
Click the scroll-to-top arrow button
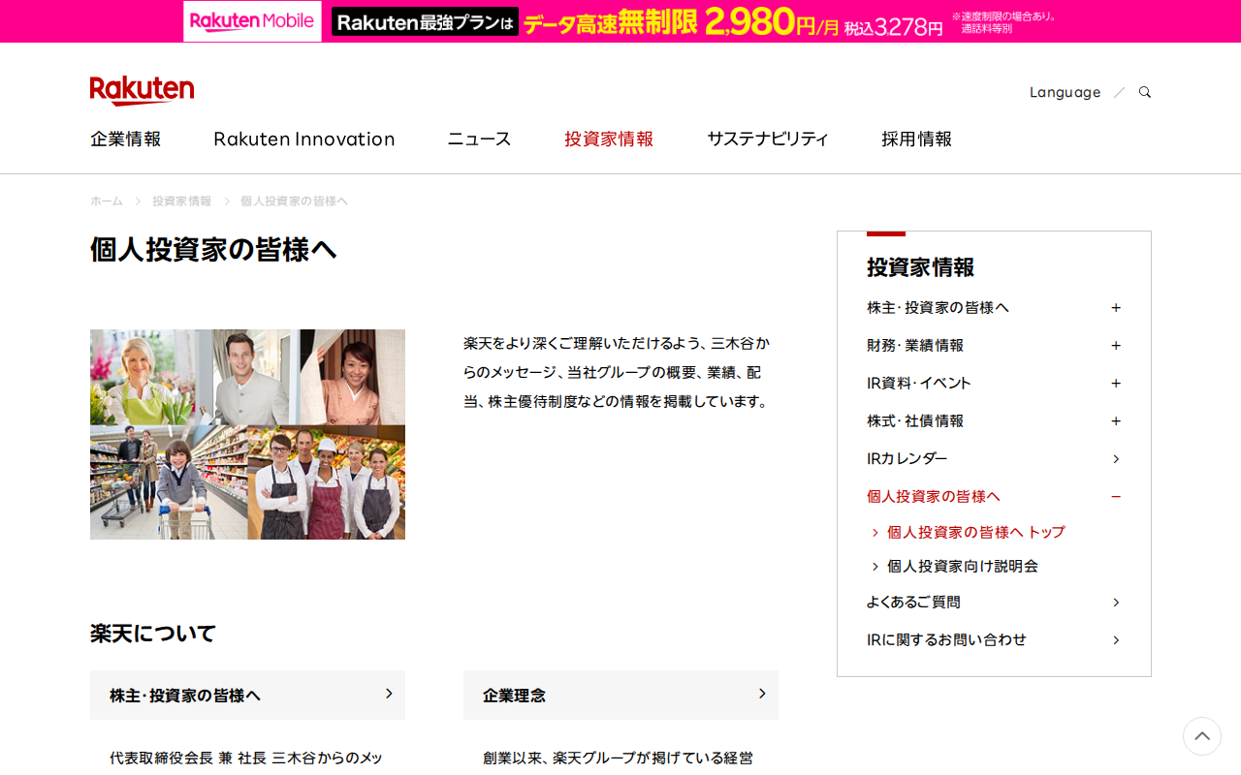1202,736
